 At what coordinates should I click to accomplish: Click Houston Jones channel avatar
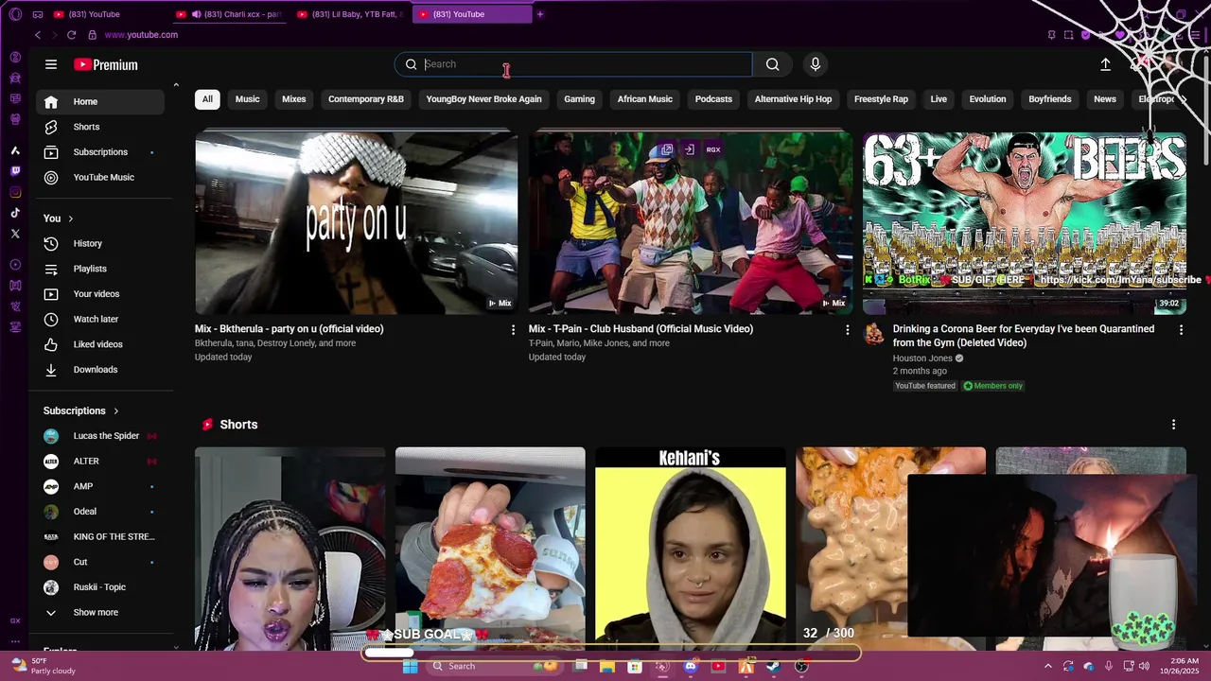point(874,334)
